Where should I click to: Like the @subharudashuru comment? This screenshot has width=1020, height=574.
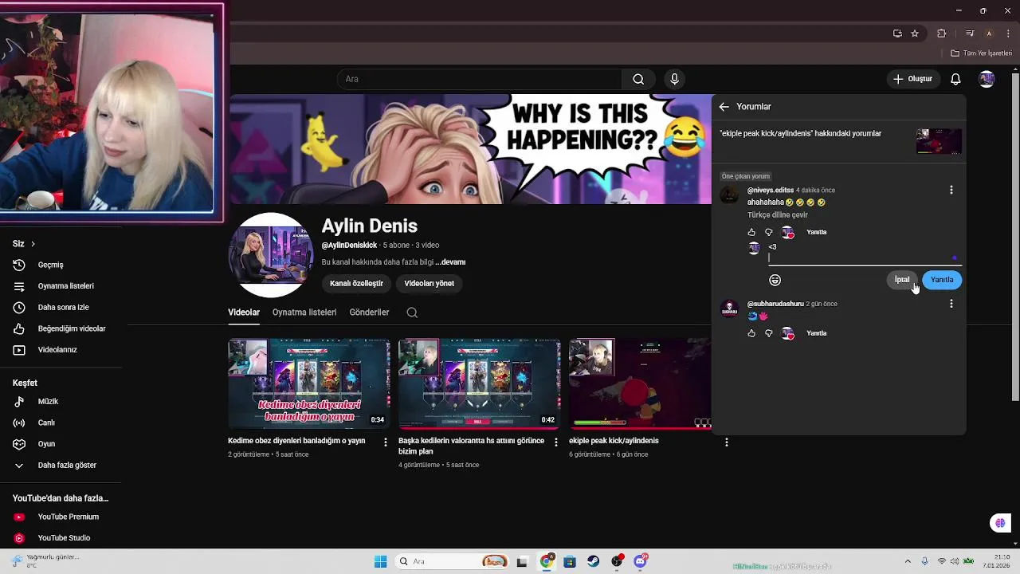coord(751,333)
